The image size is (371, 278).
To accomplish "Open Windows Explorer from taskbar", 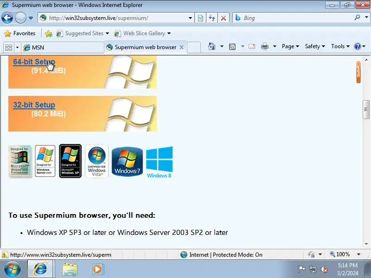I will click(70, 269).
